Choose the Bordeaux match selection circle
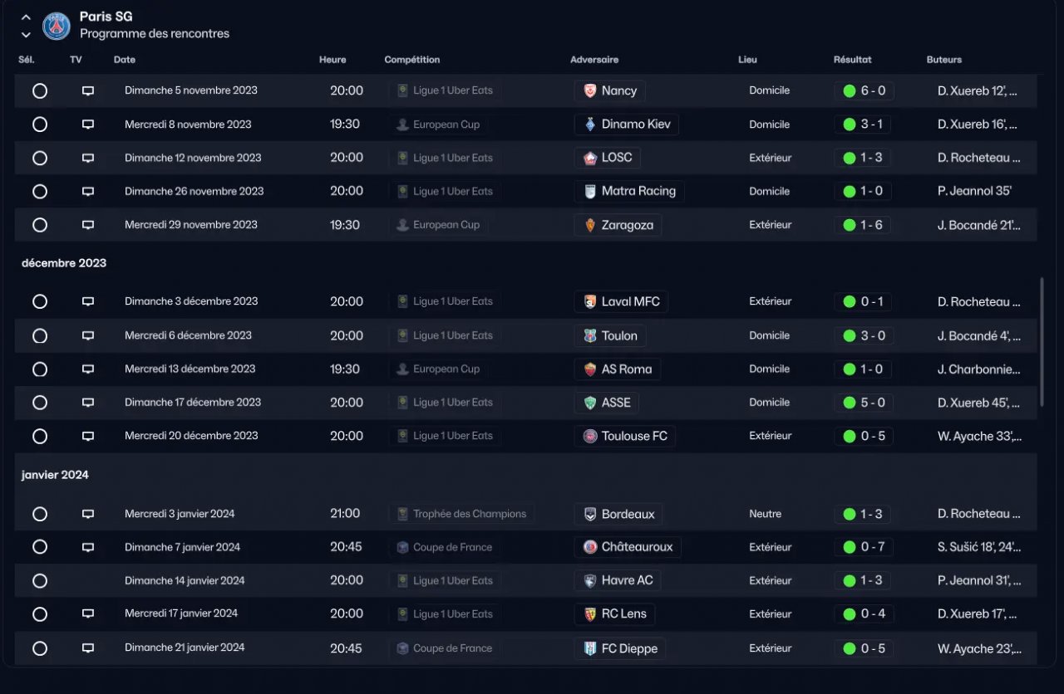Screen dimensions: 1064x694 (x=40, y=514)
